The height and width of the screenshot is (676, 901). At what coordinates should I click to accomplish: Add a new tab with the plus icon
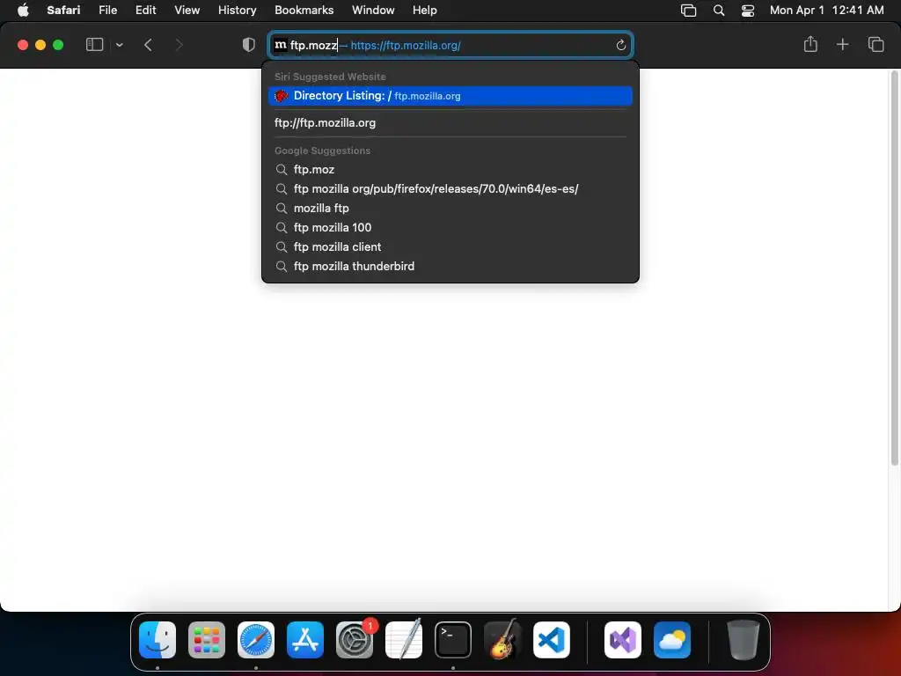[842, 44]
